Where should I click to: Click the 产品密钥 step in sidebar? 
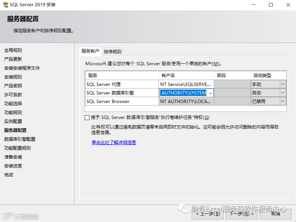point(13,86)
